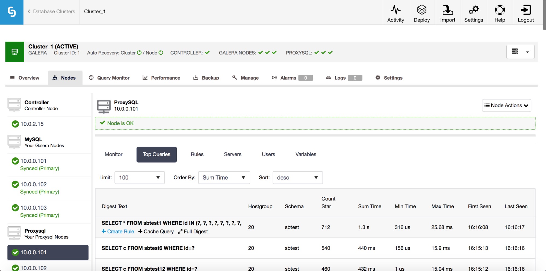Open the cluster Settings tab
This screenshot has height=271, width=546.
click(x=389, y=78)
